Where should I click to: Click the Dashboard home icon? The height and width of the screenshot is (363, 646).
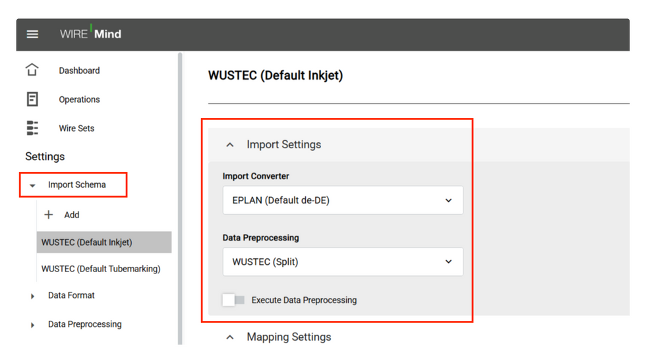click(x=32, y=70)
